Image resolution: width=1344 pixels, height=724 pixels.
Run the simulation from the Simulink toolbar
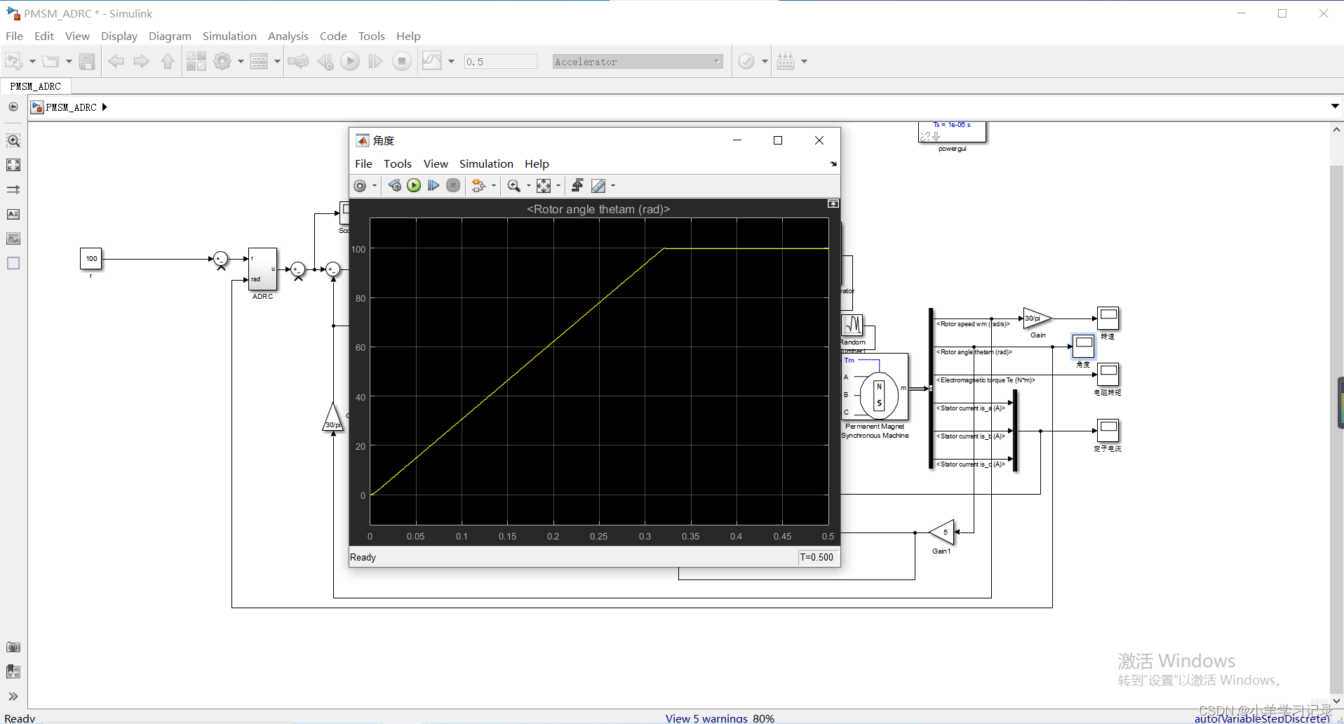[350, 61]
